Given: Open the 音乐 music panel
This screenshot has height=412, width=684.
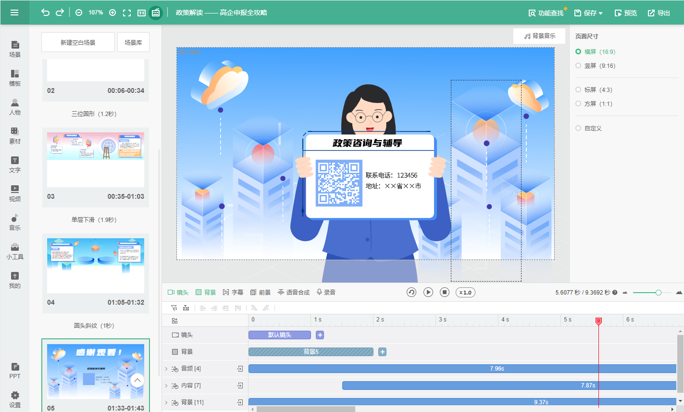Looking at the screenshot, I should click(15, 222).
